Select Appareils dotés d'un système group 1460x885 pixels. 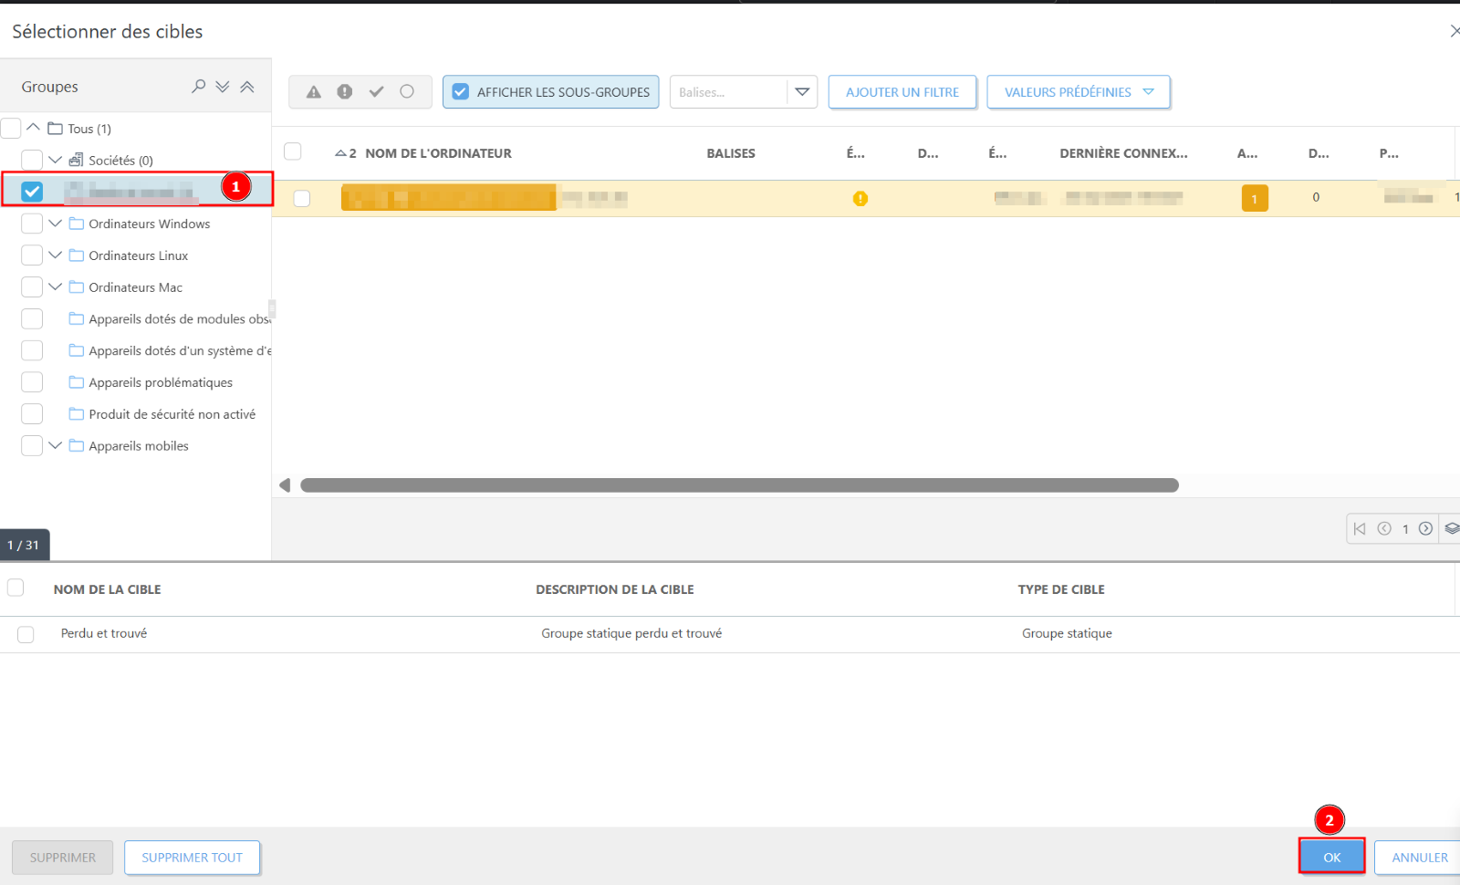tap(180, 350)
